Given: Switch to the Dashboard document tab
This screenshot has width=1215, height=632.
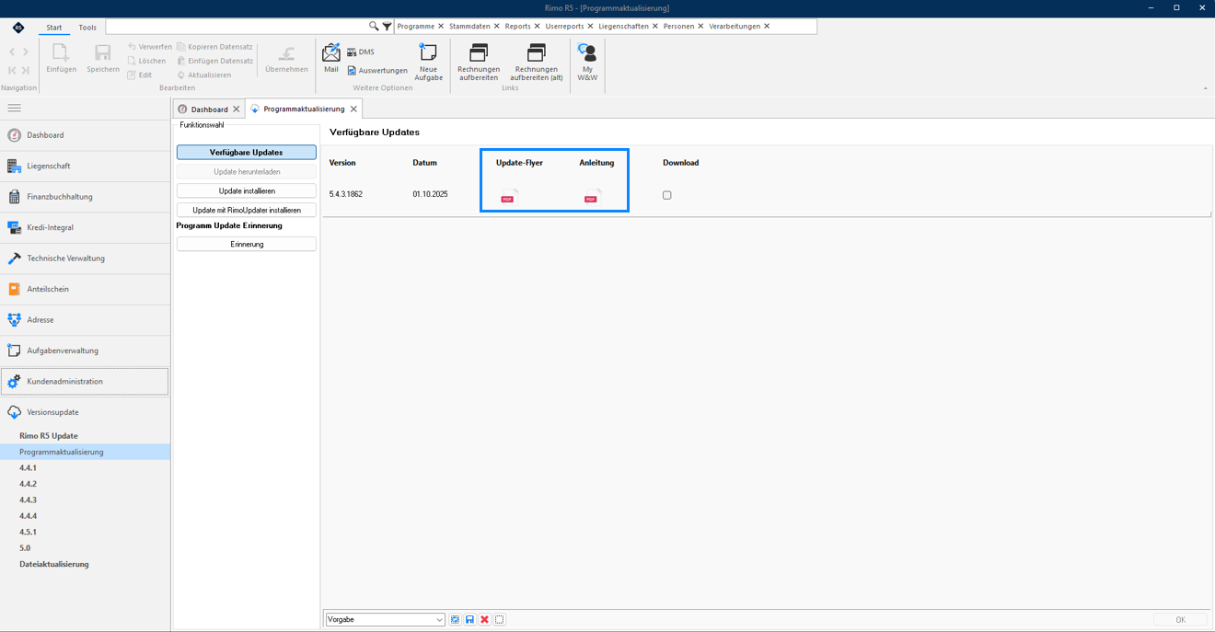Looking at the screenshot, I should [x=209, y=109].
